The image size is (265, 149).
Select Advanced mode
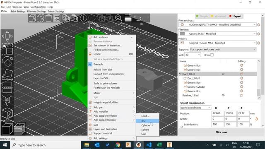pyautogui.click(x=219, y=16)
